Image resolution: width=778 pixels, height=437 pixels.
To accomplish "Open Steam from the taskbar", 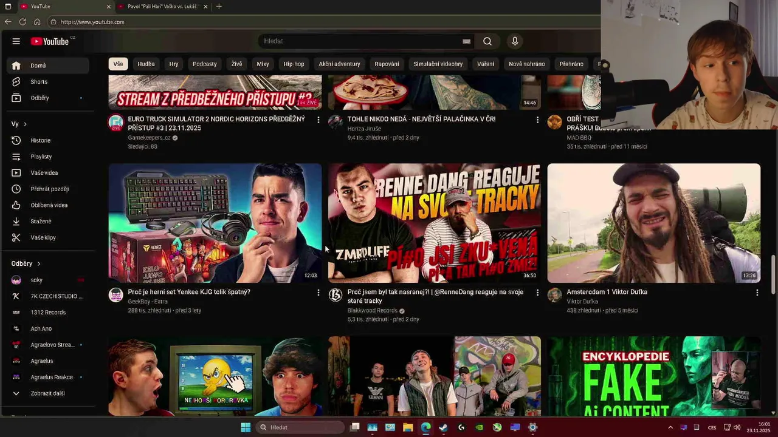I will pos(444,427).
